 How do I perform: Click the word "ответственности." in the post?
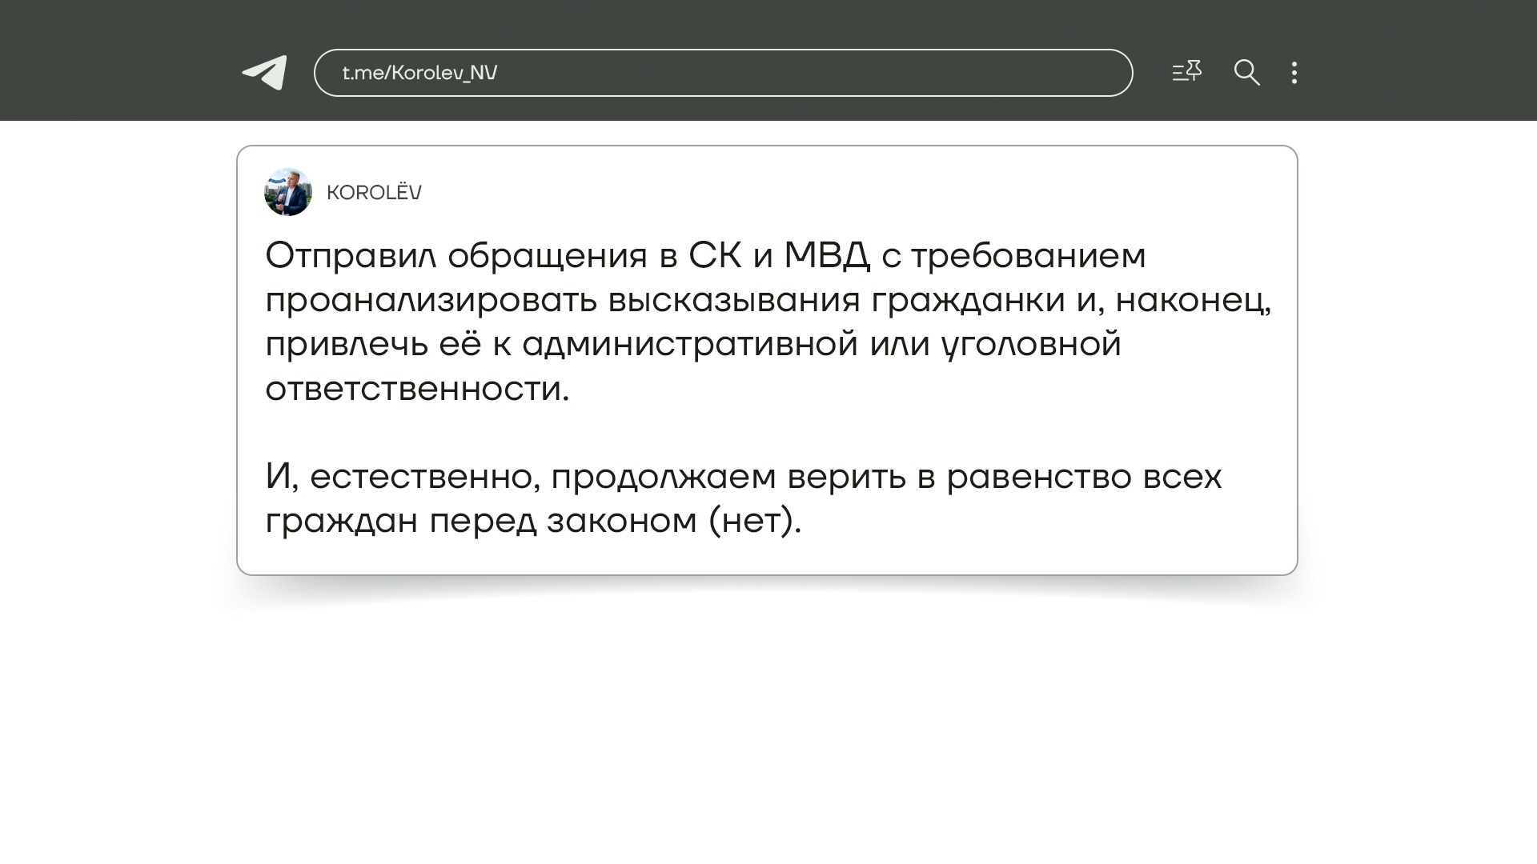417,389
